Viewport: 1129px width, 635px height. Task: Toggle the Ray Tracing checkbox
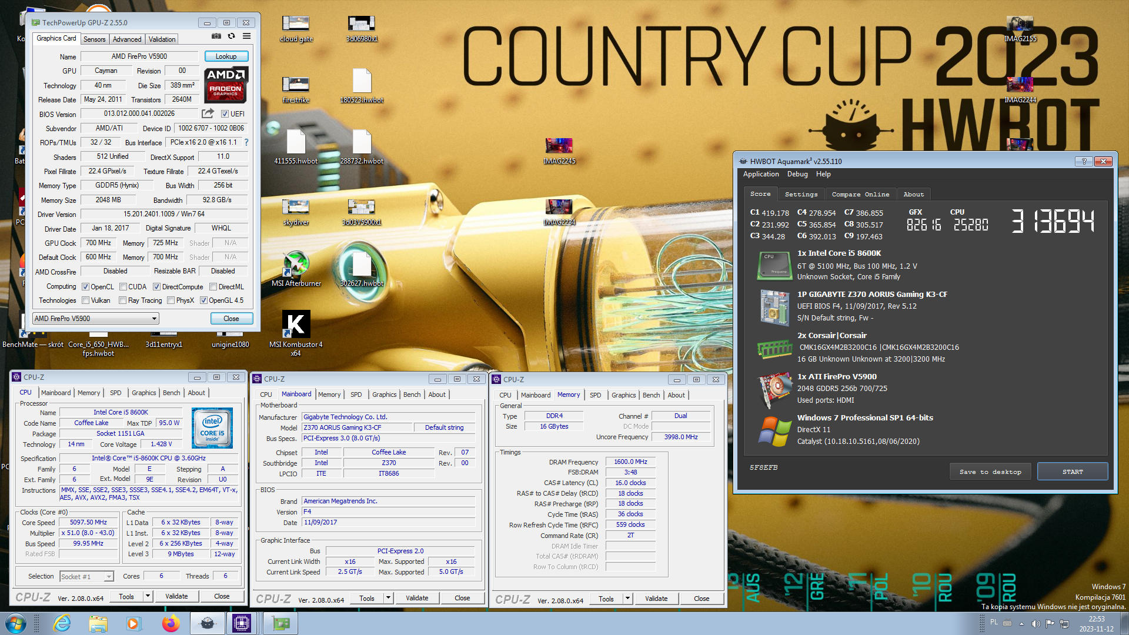[123, 300]
